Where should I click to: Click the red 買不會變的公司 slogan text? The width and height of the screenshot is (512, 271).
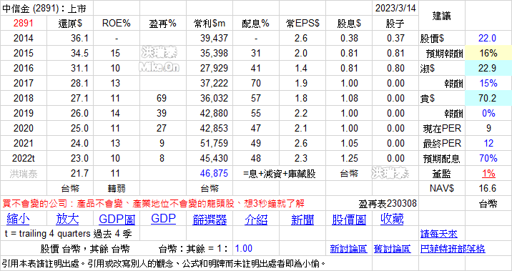point(154,204)
